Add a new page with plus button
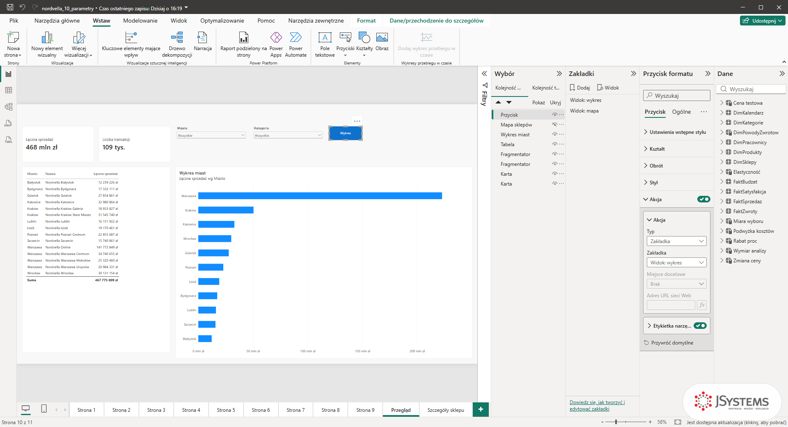This screenshot has width=788, height=427. pyautogui.click(x=481, y=409)
